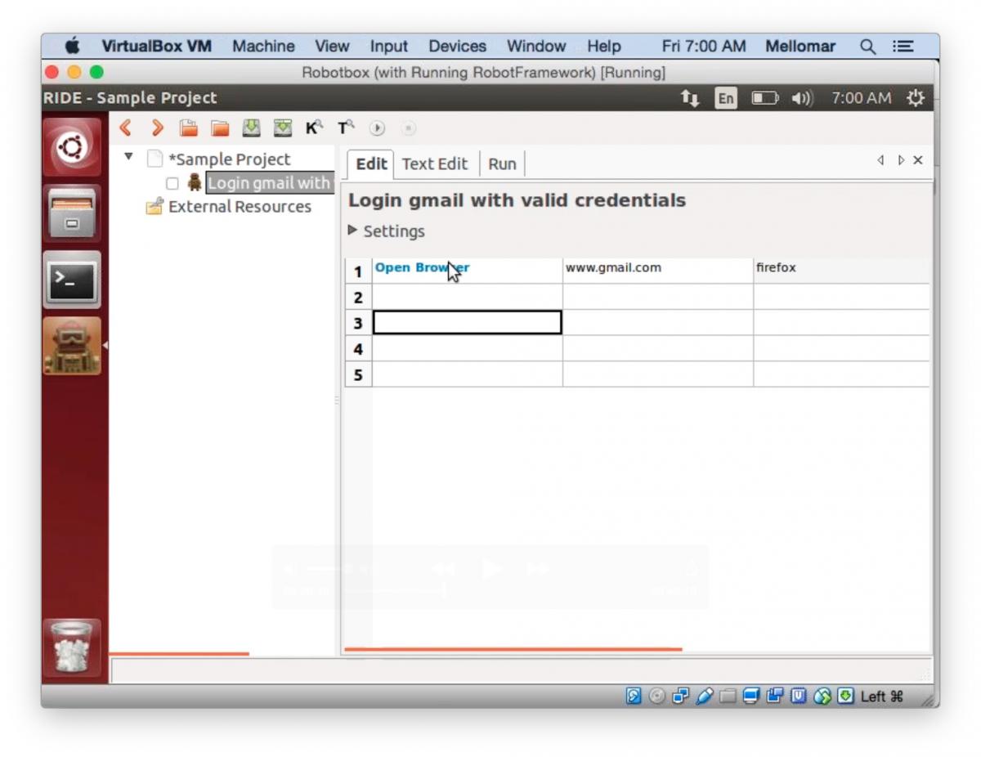Click the Save icon in RIDE toolbar

tap(252, 128)
